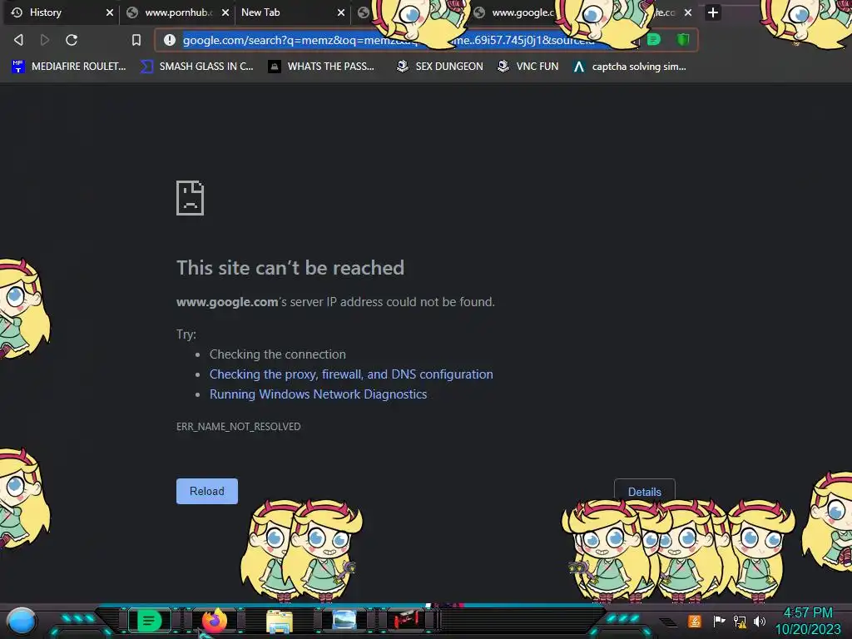Click the ERR_NAME_NOT_RESOLVED error code text

tap(238, 427)
